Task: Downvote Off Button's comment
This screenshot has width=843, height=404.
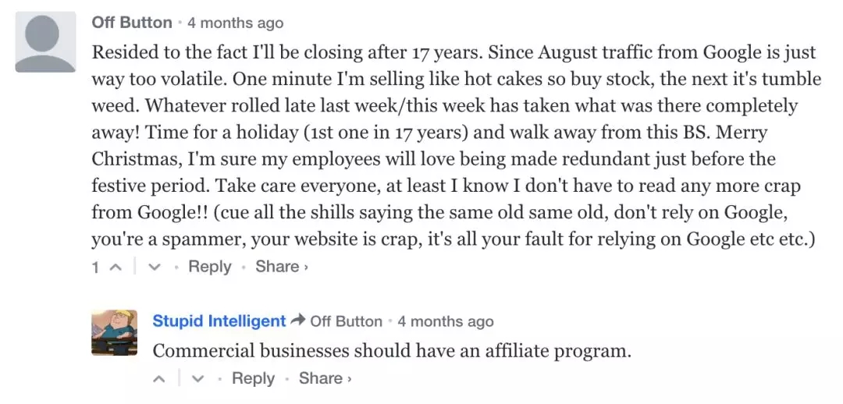Action: pos(155,268)
